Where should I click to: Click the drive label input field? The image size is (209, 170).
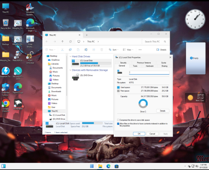coord(149,72)
